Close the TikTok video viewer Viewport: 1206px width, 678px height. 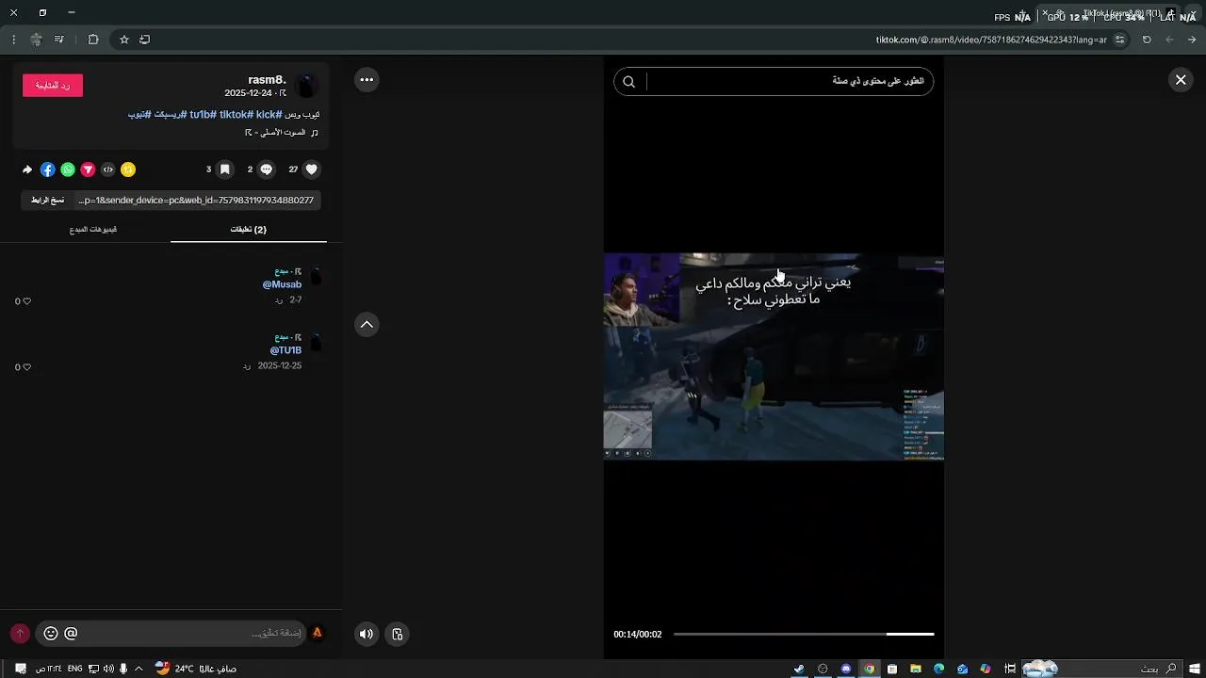tap(1181, 80)
